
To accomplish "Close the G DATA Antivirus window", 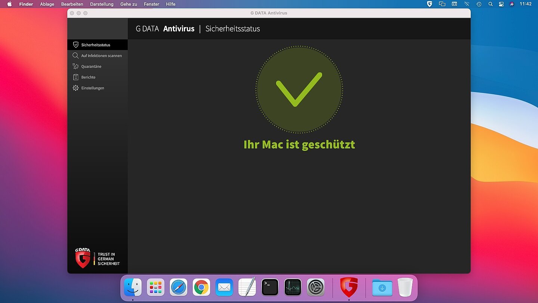I will pos(72,13).
